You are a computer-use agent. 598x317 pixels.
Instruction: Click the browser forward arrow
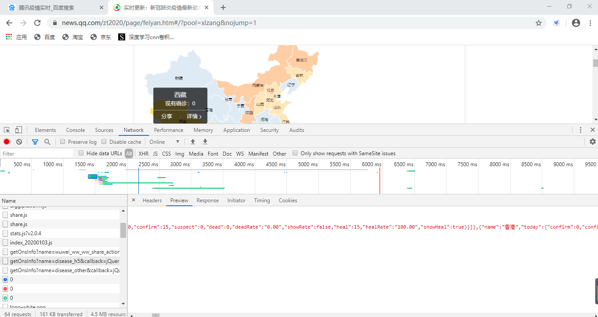click(23, 23)
